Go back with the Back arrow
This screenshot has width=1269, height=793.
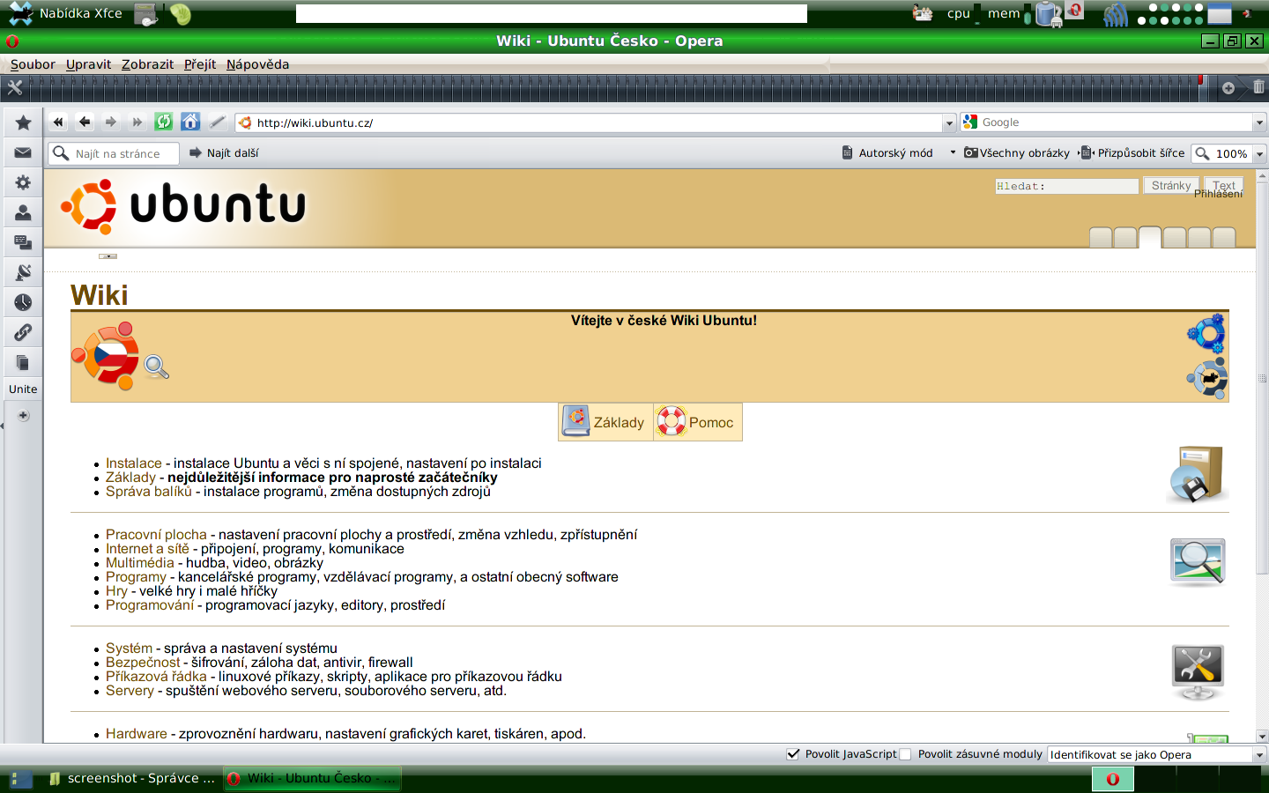click(85, 122)
